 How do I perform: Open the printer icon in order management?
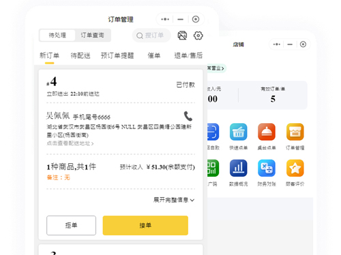[x=182, y=35]
